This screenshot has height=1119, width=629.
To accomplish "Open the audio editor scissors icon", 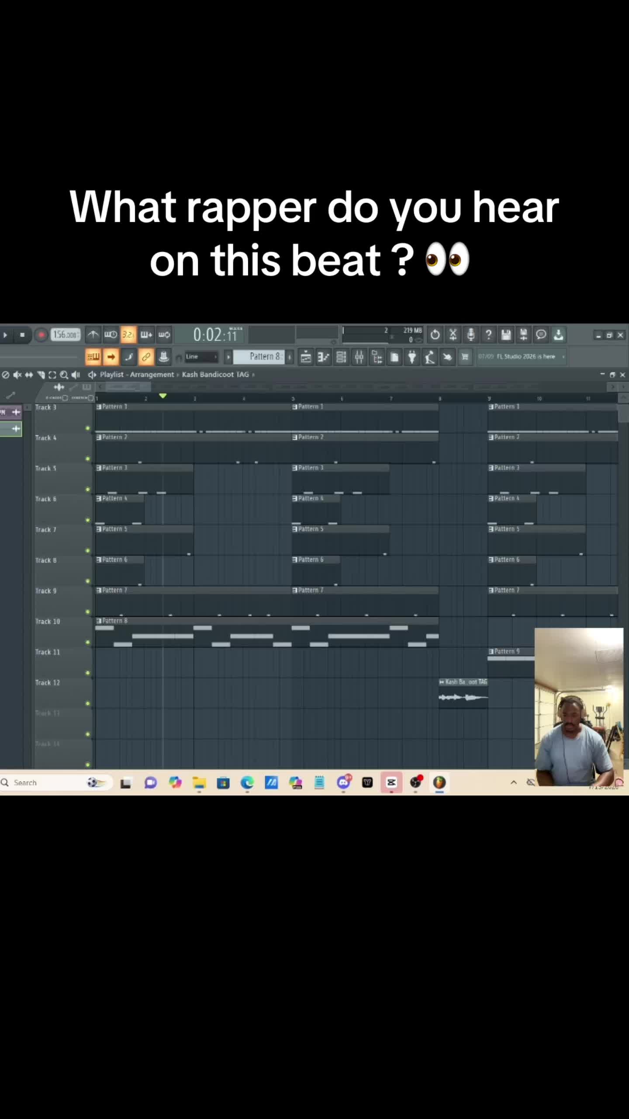I will [453, 335].
